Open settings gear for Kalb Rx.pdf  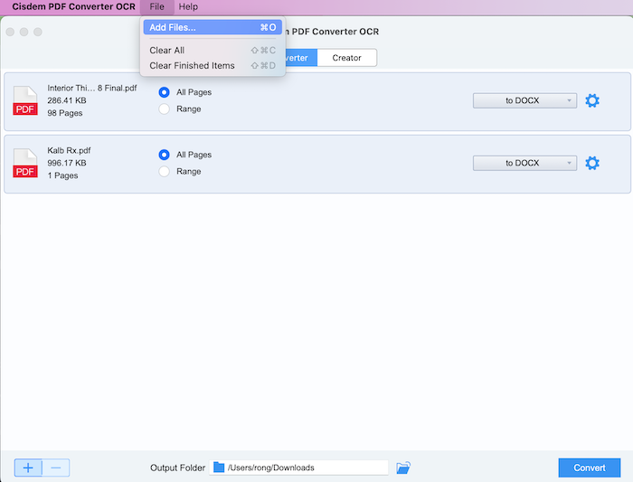[x=592, y=163]
